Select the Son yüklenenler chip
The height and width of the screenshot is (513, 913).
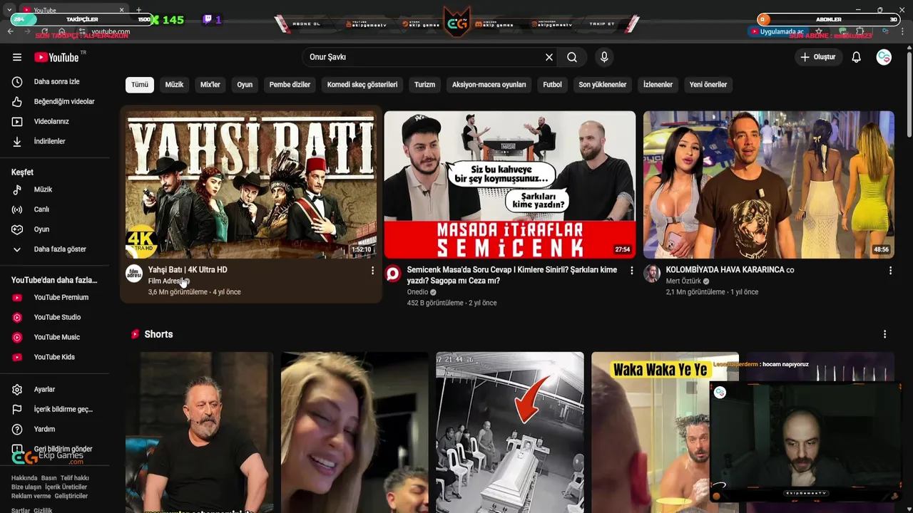[603, 85]
